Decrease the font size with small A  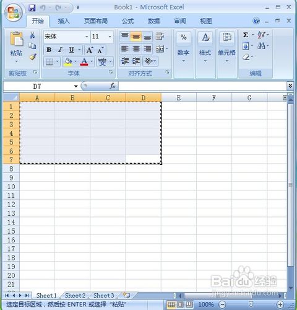(100, 50)
